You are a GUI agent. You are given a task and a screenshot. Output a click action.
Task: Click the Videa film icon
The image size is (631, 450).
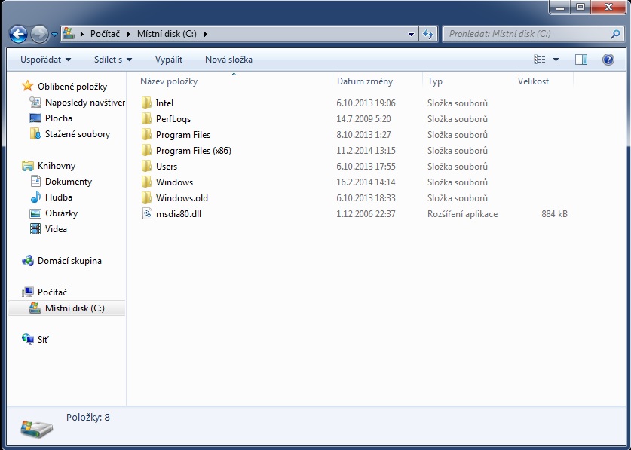[x=35, y=229]
